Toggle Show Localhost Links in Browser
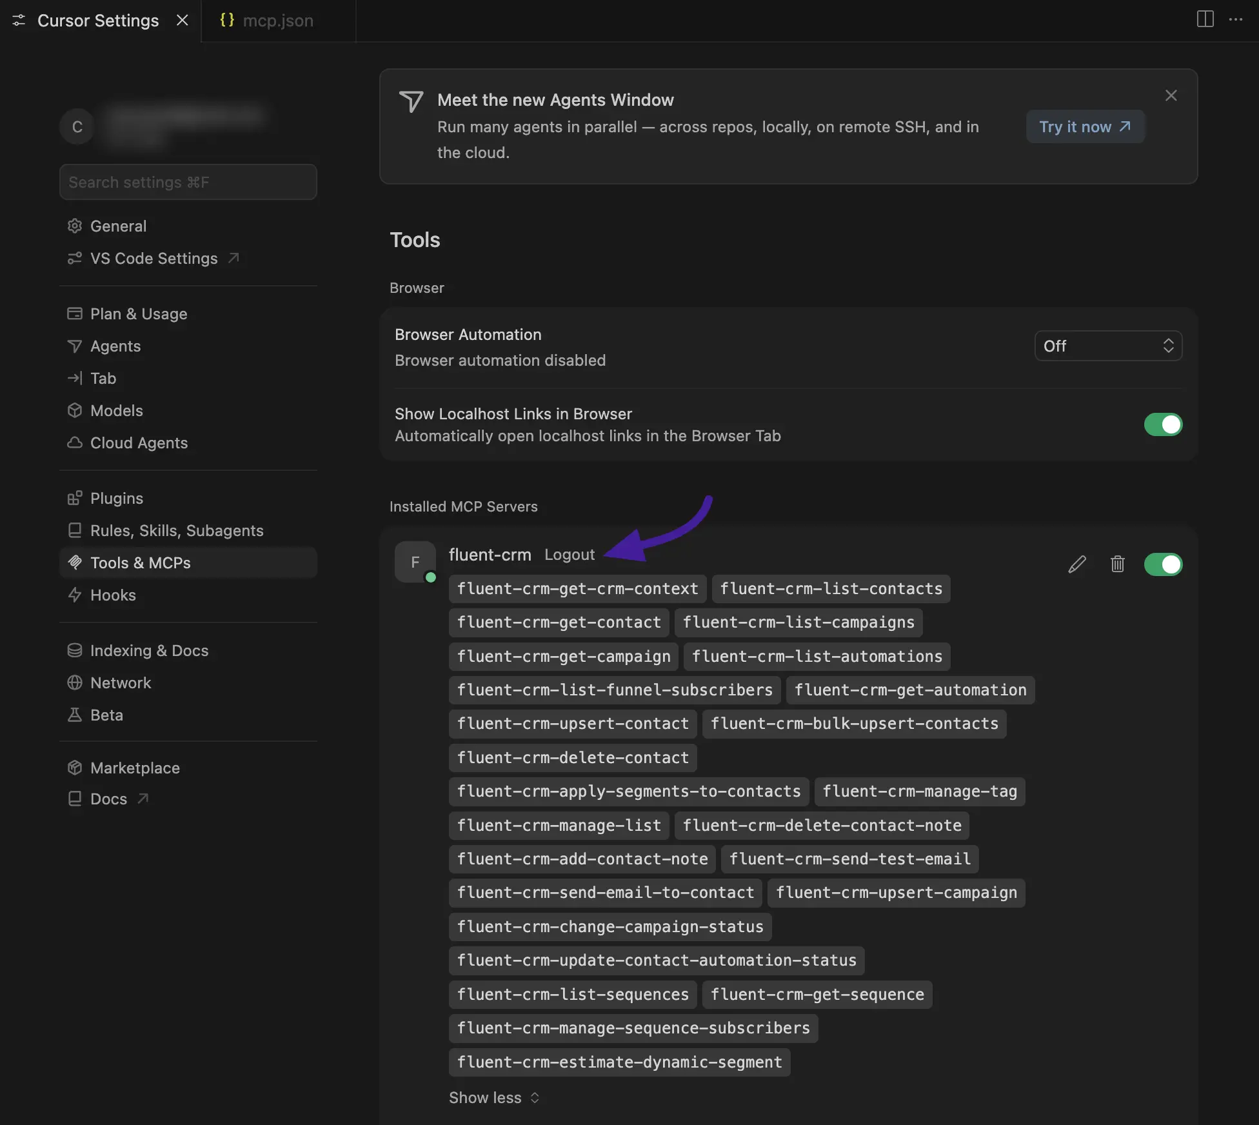 (x=1163, y=424)
